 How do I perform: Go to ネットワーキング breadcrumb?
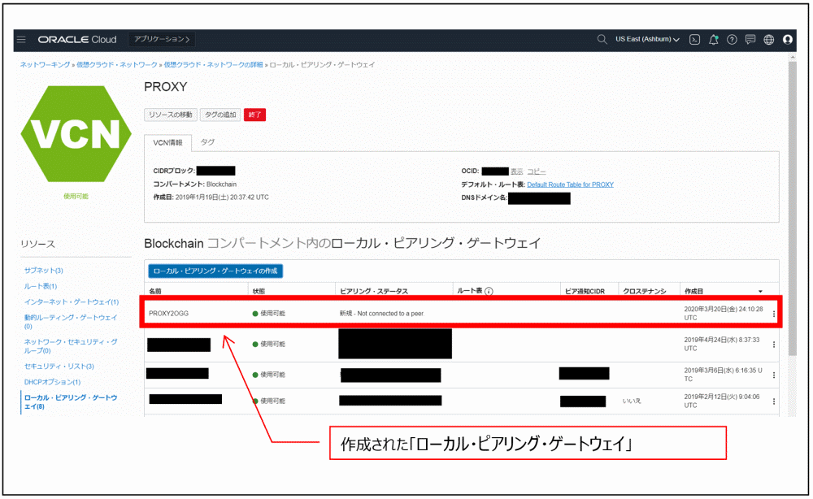pos(45,65)
